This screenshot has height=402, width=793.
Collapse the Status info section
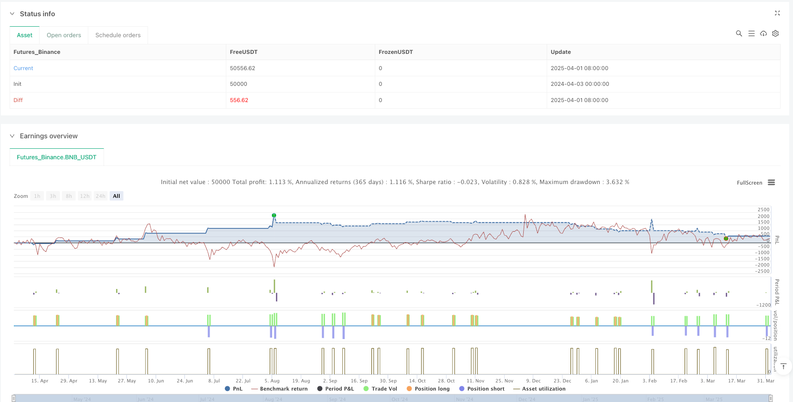point(12,14)
